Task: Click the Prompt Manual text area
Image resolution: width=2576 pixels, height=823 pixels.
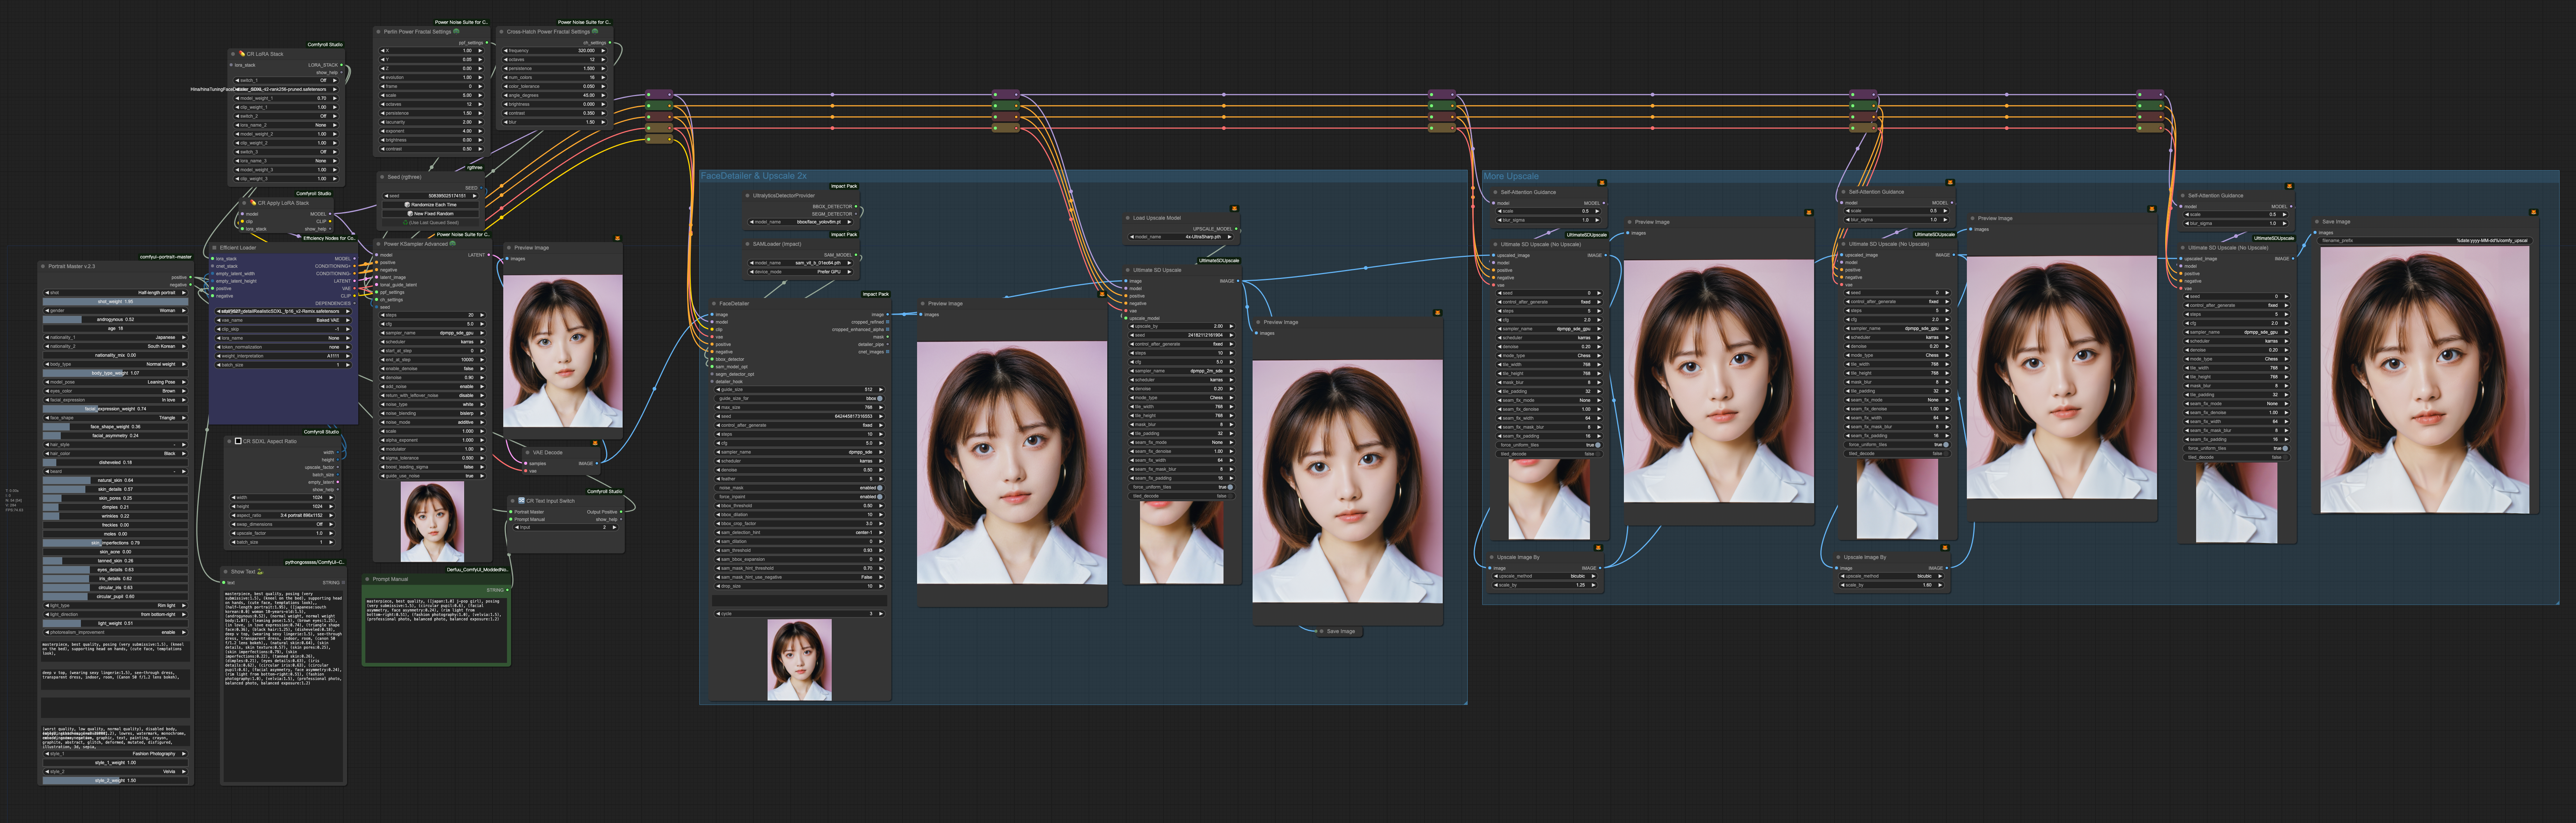Action: point(436,629)
